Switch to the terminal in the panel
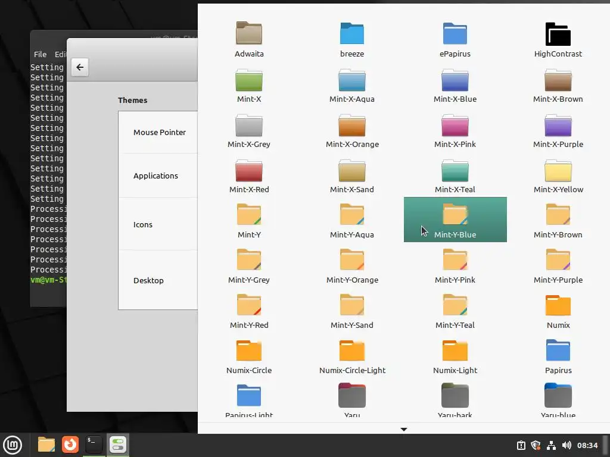 coord(94,445)
